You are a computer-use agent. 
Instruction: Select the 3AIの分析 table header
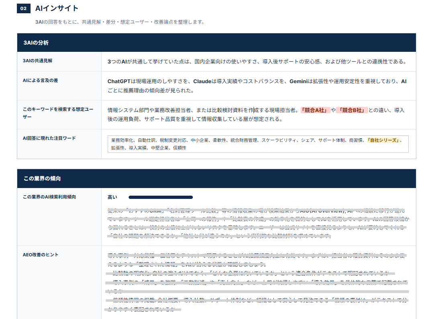pyautogui.click(x=217, y=43)
